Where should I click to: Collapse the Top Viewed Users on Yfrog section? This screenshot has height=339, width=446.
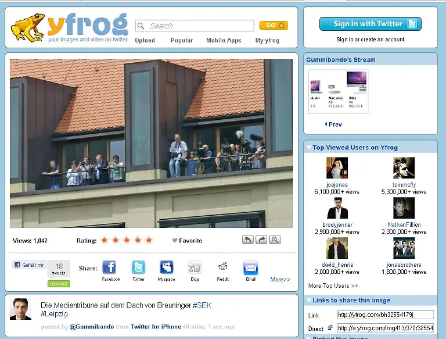coord(309,147)
